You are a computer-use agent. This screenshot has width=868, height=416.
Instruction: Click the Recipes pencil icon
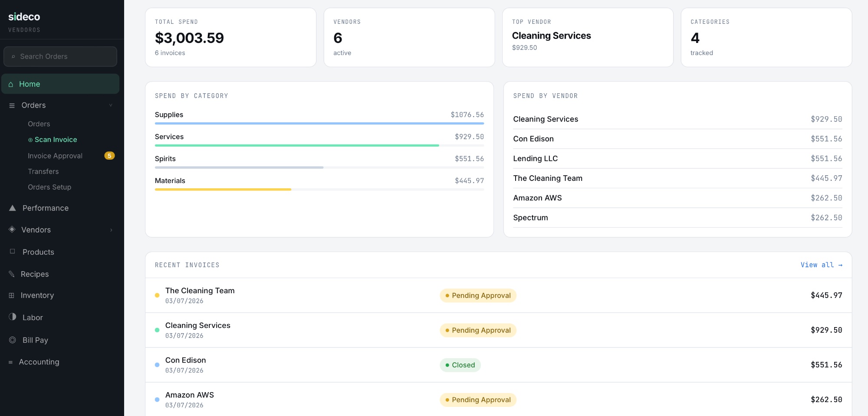point(12,274)
